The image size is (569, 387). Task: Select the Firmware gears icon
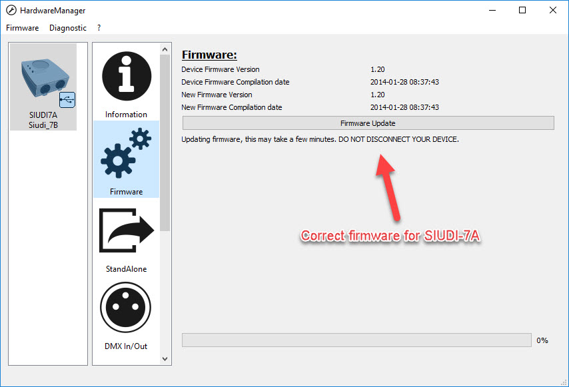tap(126, 153)
